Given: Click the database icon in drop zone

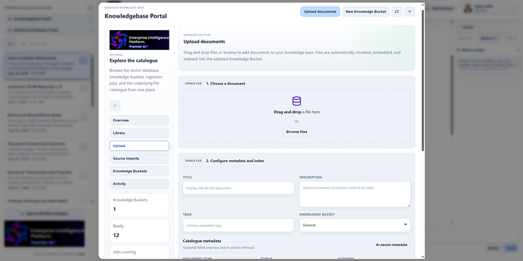Looking at the screenshot, I should 296,101.
